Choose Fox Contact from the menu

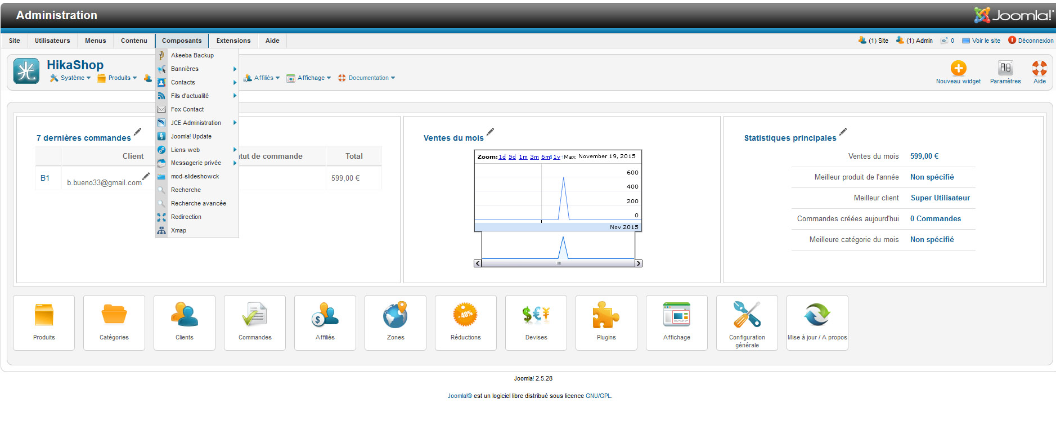(197, 109)
